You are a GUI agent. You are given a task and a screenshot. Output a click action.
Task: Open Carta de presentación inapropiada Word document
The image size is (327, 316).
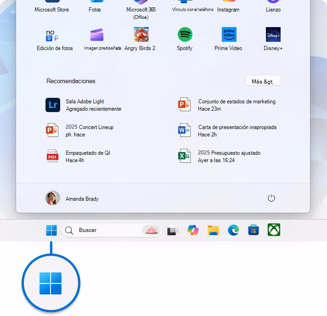(x=184, y=130)
